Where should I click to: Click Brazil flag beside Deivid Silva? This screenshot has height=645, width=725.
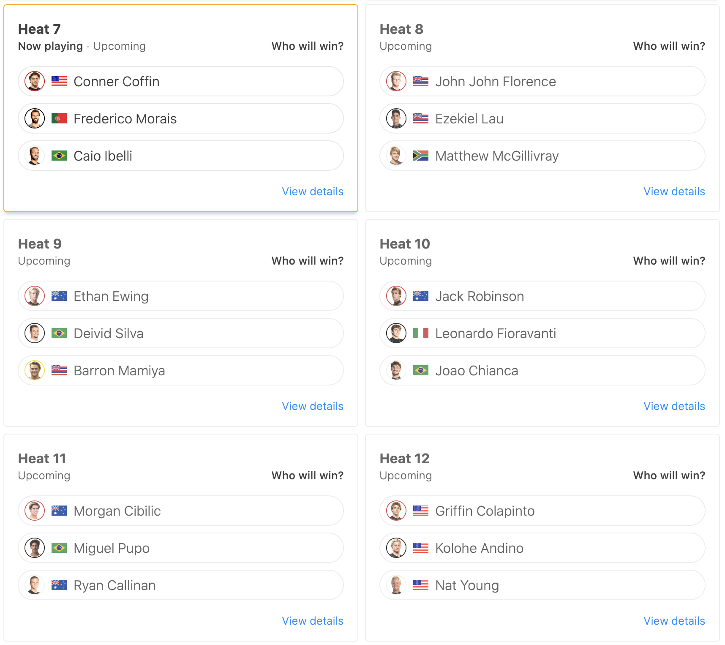[x=59, y=333]
